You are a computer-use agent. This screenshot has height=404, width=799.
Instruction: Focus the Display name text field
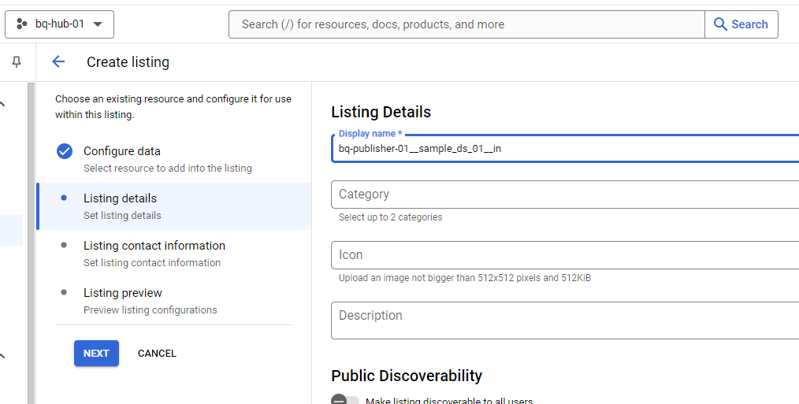tap(564, 148)
